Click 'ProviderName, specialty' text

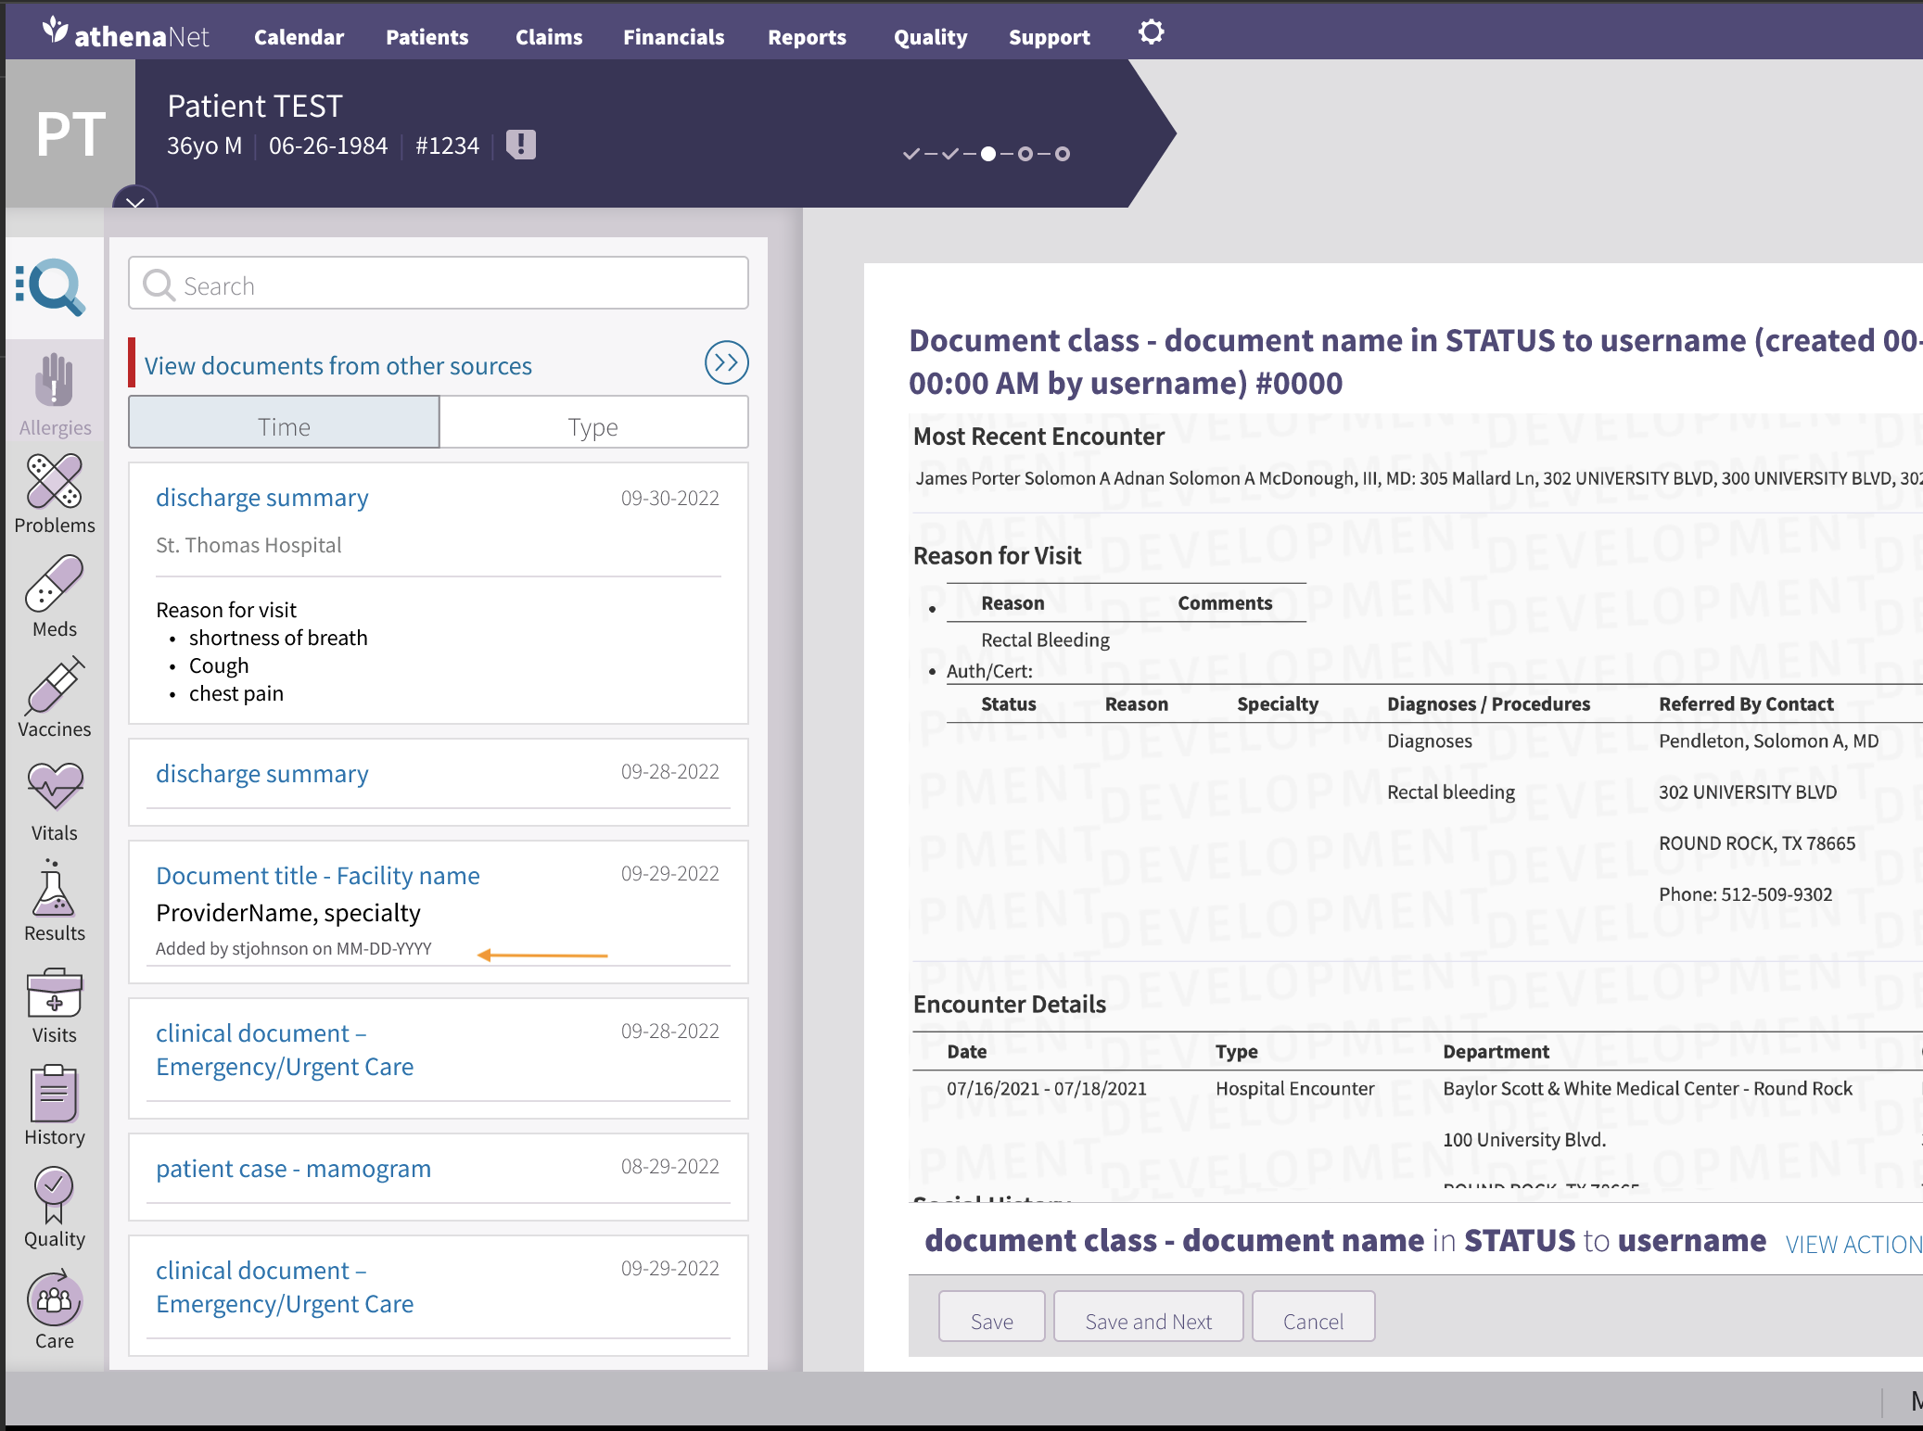pyautogui.click(x=288, y=913)
